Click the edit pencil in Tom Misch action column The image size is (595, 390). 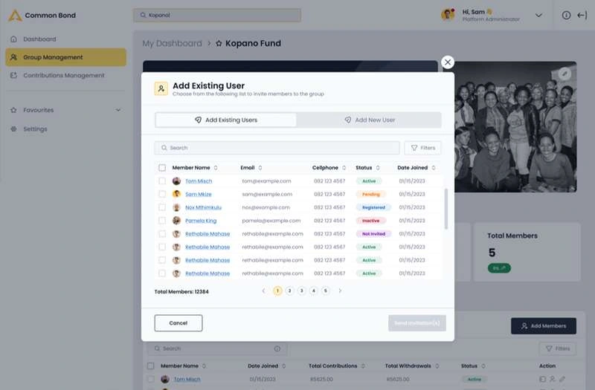point(562,379)
